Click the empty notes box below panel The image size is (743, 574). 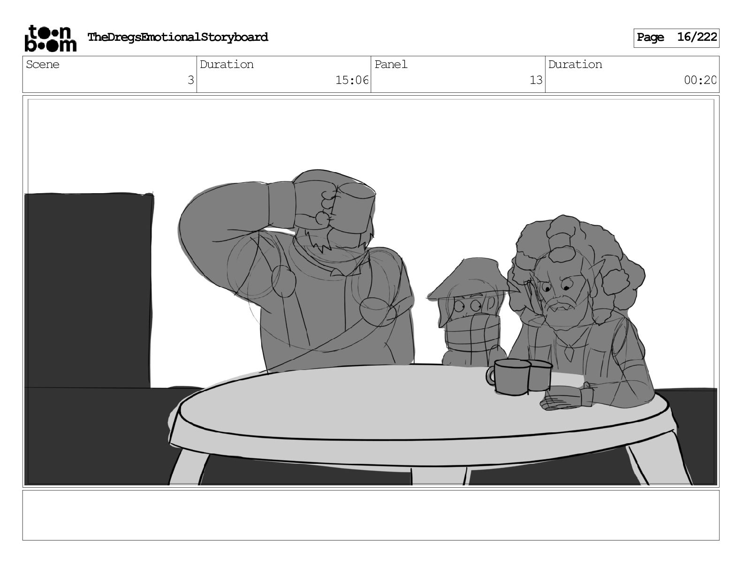pos(371,515)
